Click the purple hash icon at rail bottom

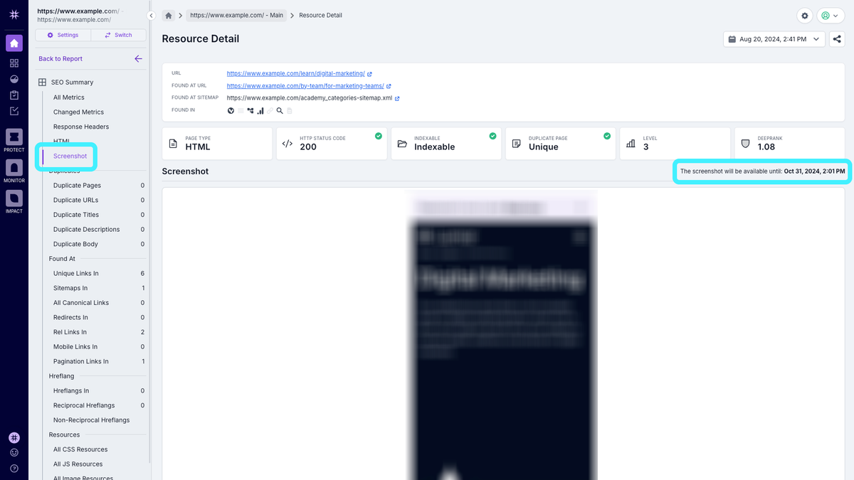pos(14,438)
